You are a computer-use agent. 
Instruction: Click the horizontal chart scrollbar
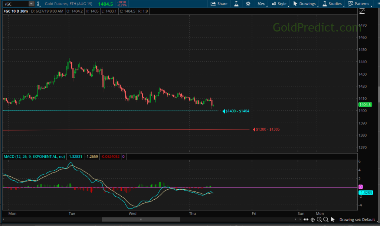[141, 219]
